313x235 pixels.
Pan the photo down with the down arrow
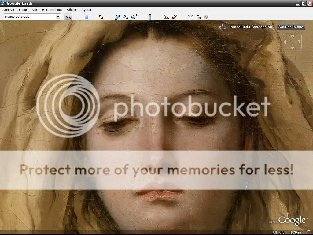292,47
